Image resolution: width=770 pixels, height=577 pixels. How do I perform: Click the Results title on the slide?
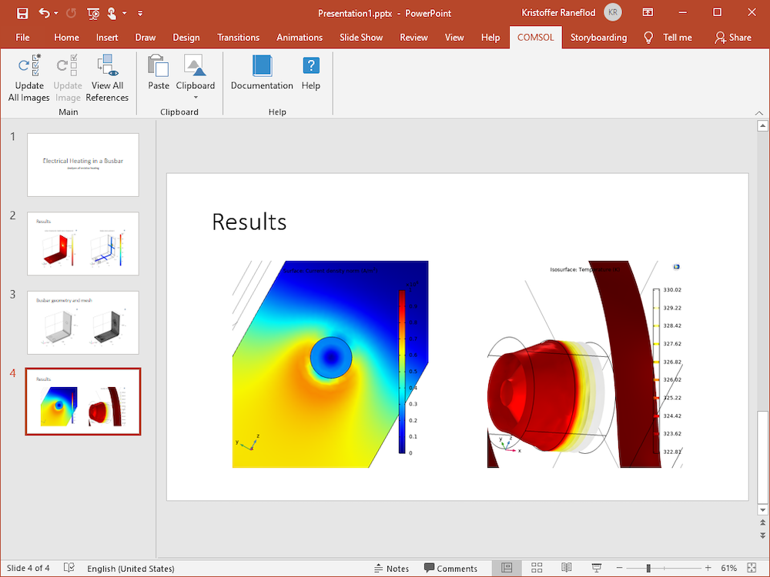coord(249,222)
